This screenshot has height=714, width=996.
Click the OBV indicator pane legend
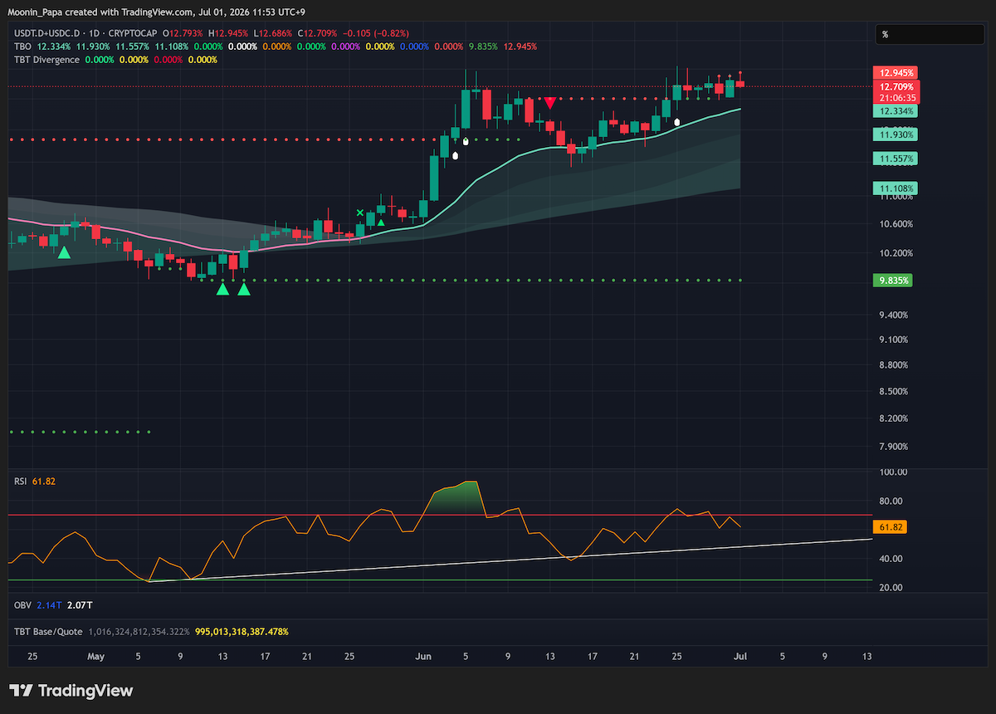pos(22,606)
